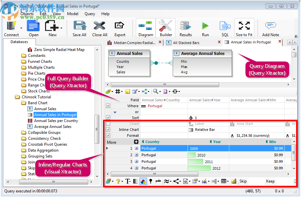Click the Portugal value in Where row

point(155,106)
